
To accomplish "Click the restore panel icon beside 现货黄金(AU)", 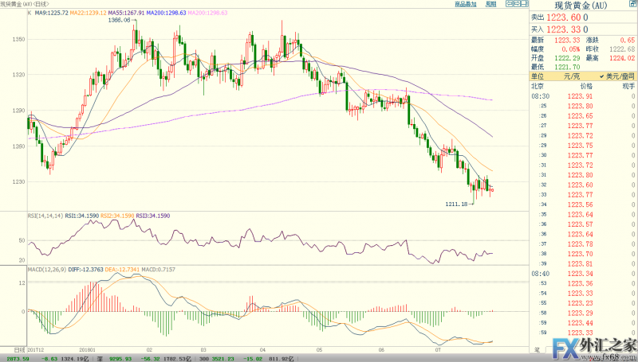I will (634, 4).
